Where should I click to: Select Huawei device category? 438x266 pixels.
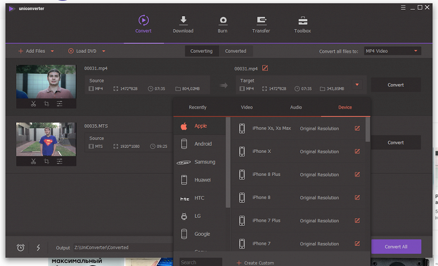(199, 180)
